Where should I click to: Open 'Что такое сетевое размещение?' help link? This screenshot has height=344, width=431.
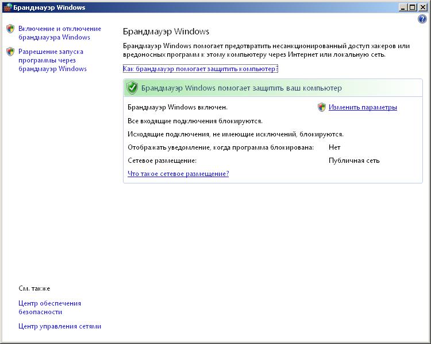178,174
